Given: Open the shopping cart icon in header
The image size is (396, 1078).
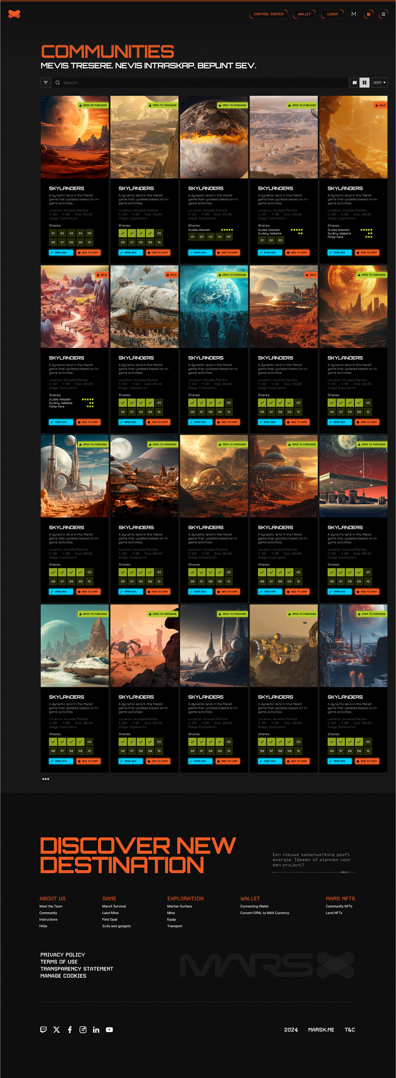Looking at the screenshot, I should point(369,14).
